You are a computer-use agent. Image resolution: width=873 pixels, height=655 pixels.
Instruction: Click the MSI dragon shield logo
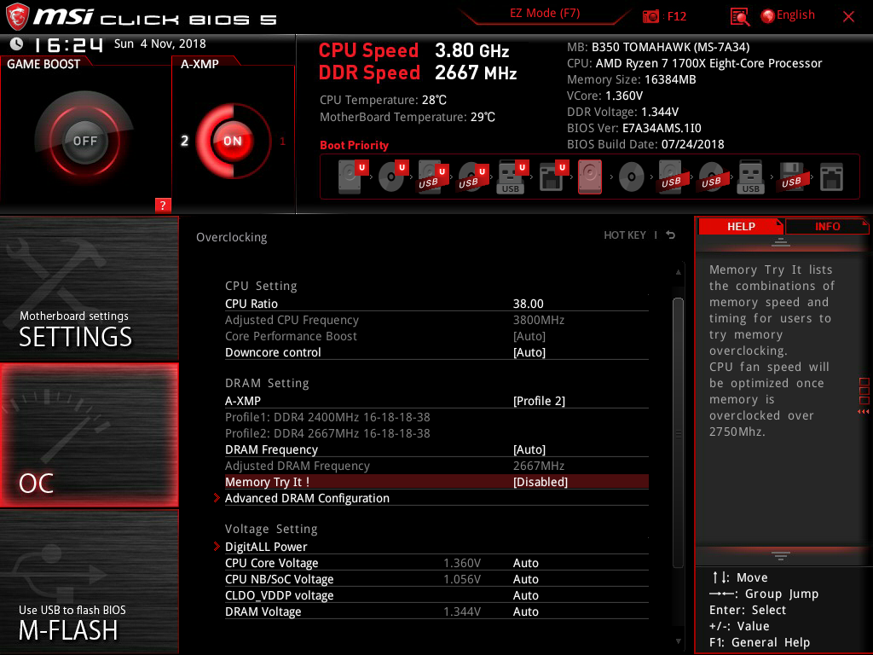click(17, 17)
